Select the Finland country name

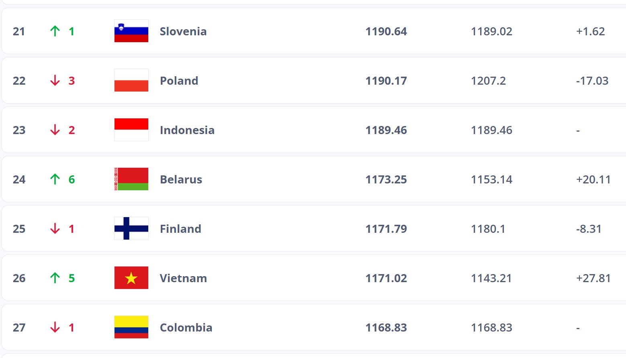click(181, 229)
